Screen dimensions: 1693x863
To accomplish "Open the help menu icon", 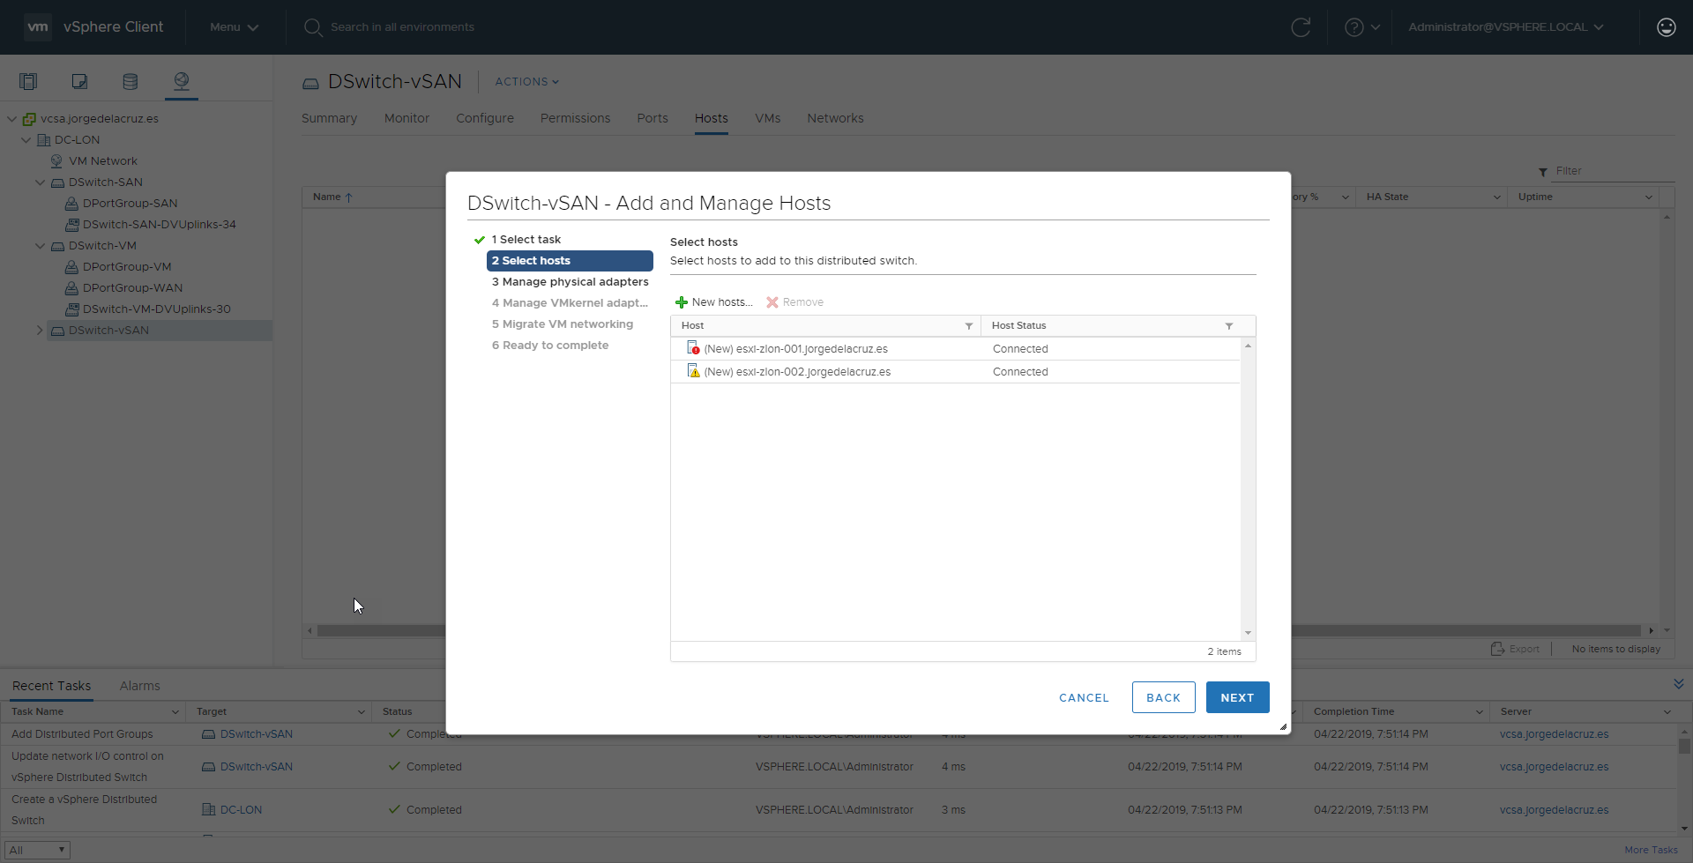I will tap(1354, 27).
